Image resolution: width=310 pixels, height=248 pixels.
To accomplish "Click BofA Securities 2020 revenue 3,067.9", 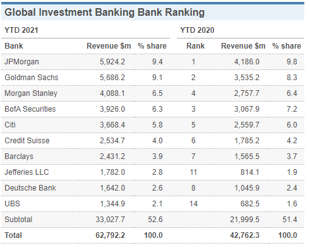I will (x=247, y=109).
